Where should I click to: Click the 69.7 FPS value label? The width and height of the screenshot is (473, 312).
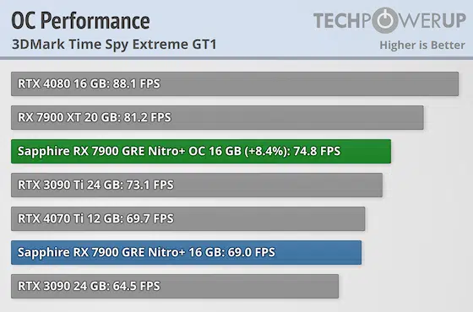150,218
